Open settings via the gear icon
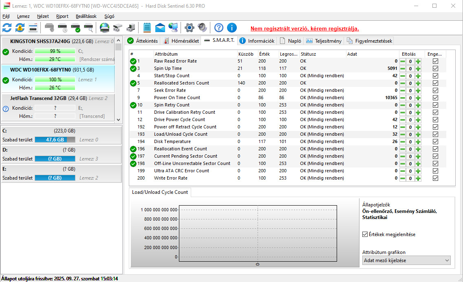The image size is (463, 282). coord(189,28)
